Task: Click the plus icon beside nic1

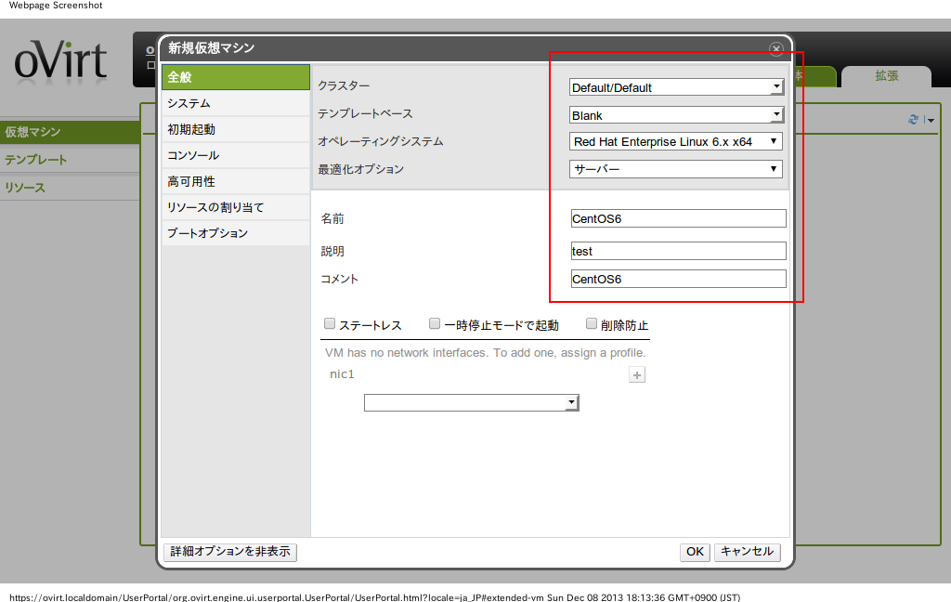Action: click(637, 375)
